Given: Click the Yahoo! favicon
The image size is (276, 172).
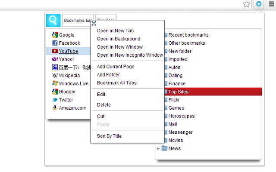Looking at the screenshot, I should pyautogui.click(x=55, y=59).
